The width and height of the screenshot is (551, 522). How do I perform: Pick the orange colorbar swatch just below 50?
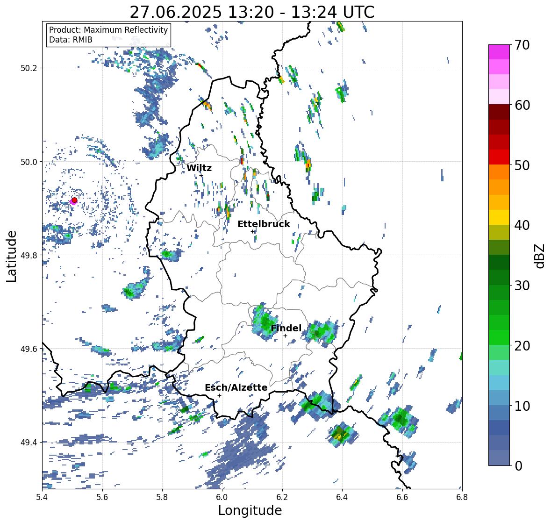tap(499, 172)
